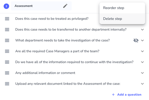Grab the drag handle for the privileged case question
Viewport: 149px width, 100px height.
tap(7, 19)
